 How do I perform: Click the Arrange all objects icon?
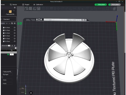pos(39,8)
